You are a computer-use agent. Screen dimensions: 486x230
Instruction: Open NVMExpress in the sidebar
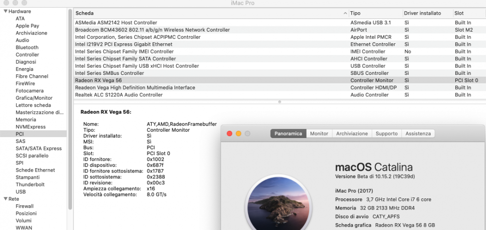[30, 127]
